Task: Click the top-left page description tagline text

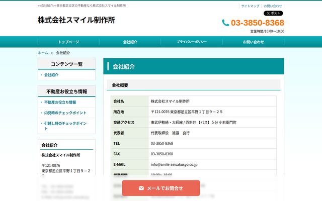Action: pos(82,6)
